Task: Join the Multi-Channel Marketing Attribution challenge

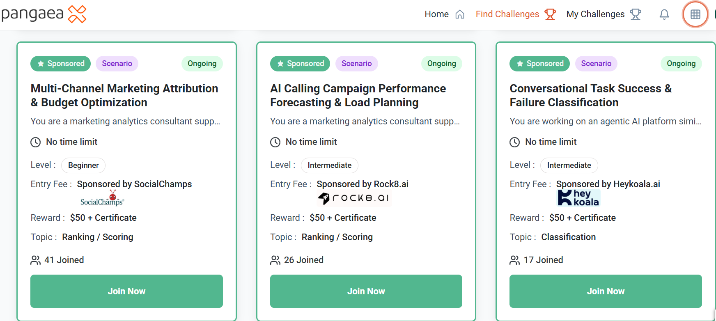Action: click(x=126, y=291)
